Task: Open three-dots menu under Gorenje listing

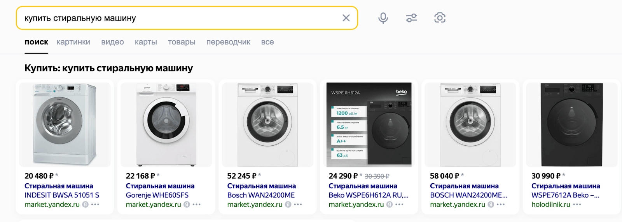Action: [197, 205]
